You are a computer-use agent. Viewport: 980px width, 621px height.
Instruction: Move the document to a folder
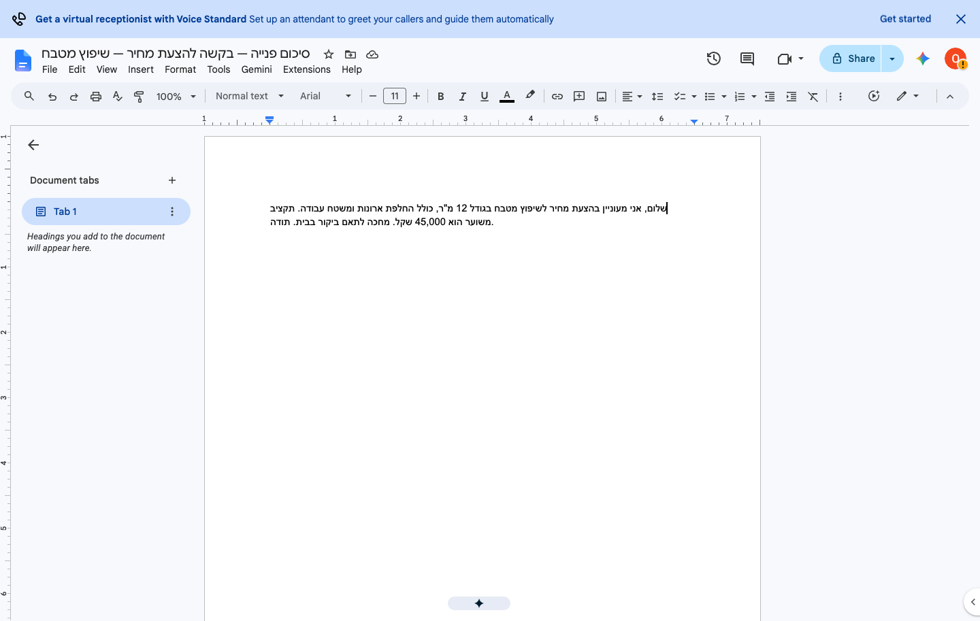coord(350,54)
